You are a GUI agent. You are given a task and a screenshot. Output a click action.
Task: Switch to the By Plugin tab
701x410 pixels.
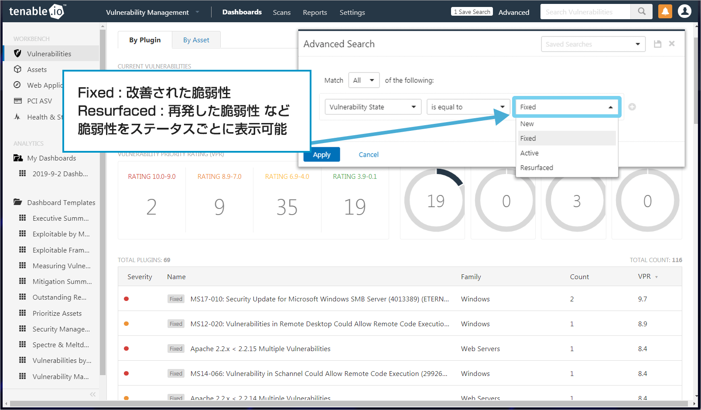145,40
